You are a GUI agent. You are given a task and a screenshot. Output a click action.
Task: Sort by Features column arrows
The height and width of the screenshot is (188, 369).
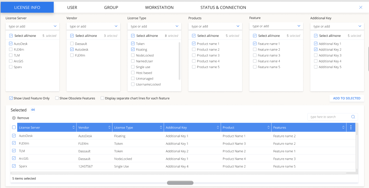click(343, 127)
